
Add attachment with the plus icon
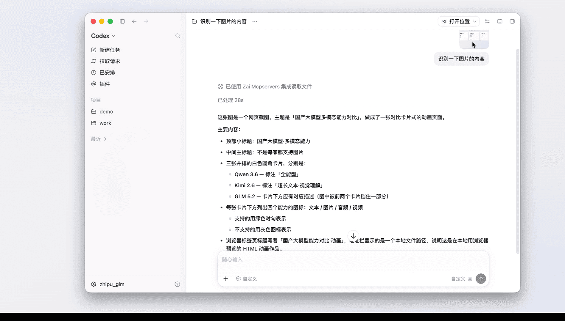[226, 279]
